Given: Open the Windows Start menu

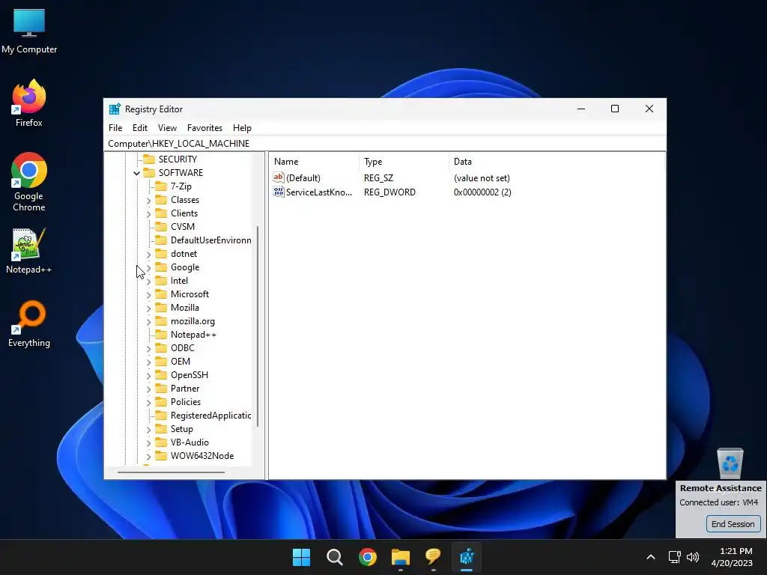Looking at the screenshot, I should point(301,557).
